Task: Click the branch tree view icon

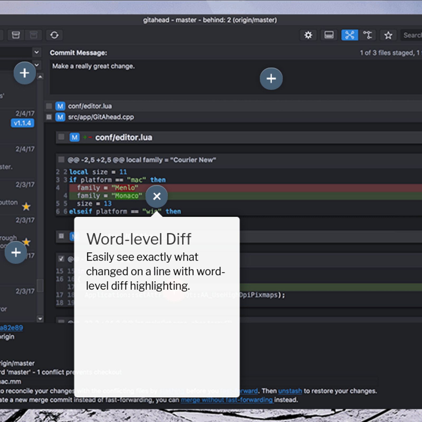Action: [x=367, y=35]
